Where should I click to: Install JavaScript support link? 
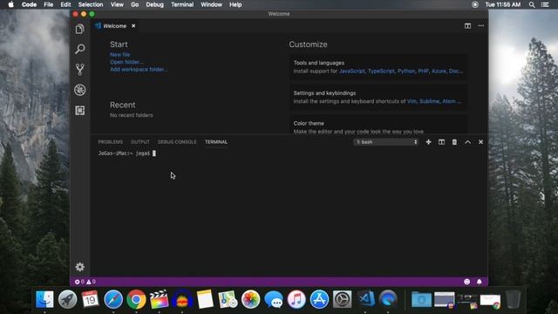(352, 72)
